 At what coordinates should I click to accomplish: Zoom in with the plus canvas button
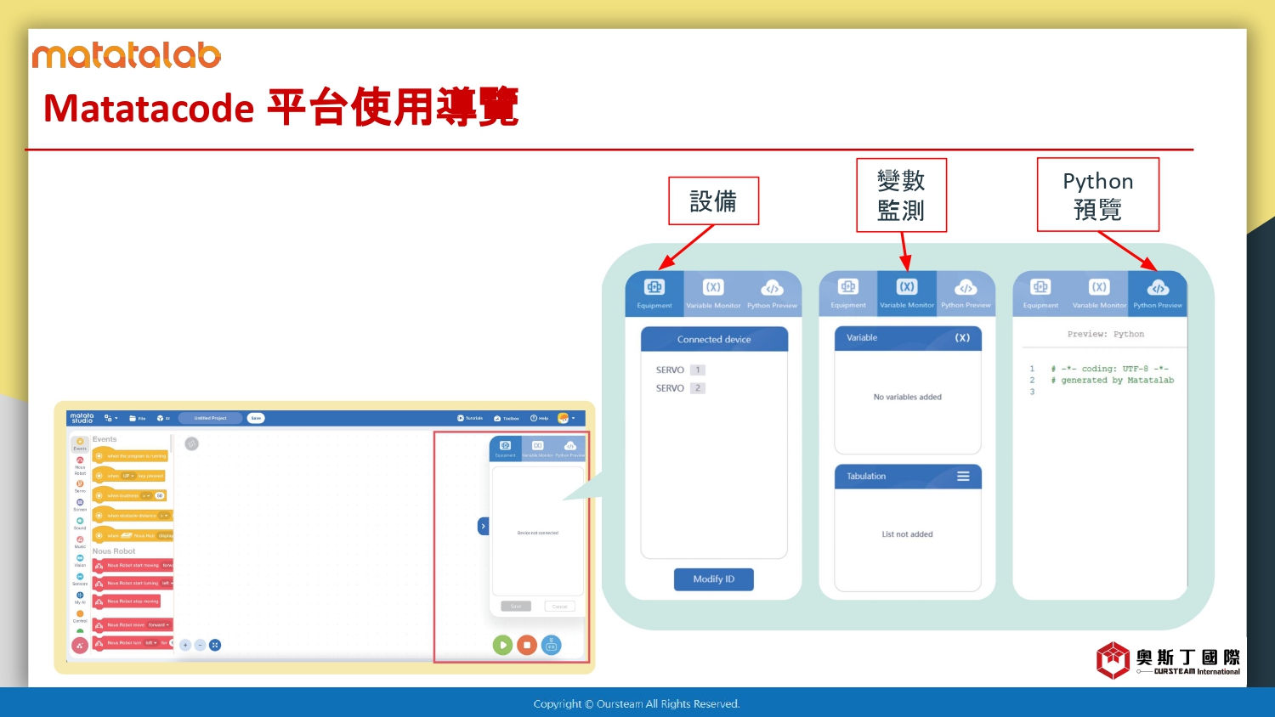185,645
